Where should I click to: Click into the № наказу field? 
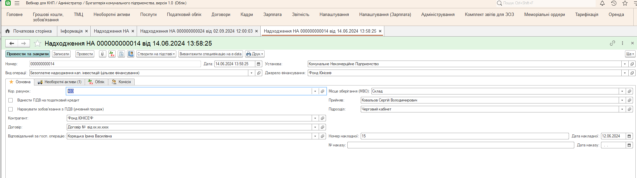pos(460,145)
